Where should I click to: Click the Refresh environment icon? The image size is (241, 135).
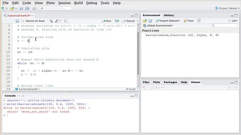click(x=199, y=21)
